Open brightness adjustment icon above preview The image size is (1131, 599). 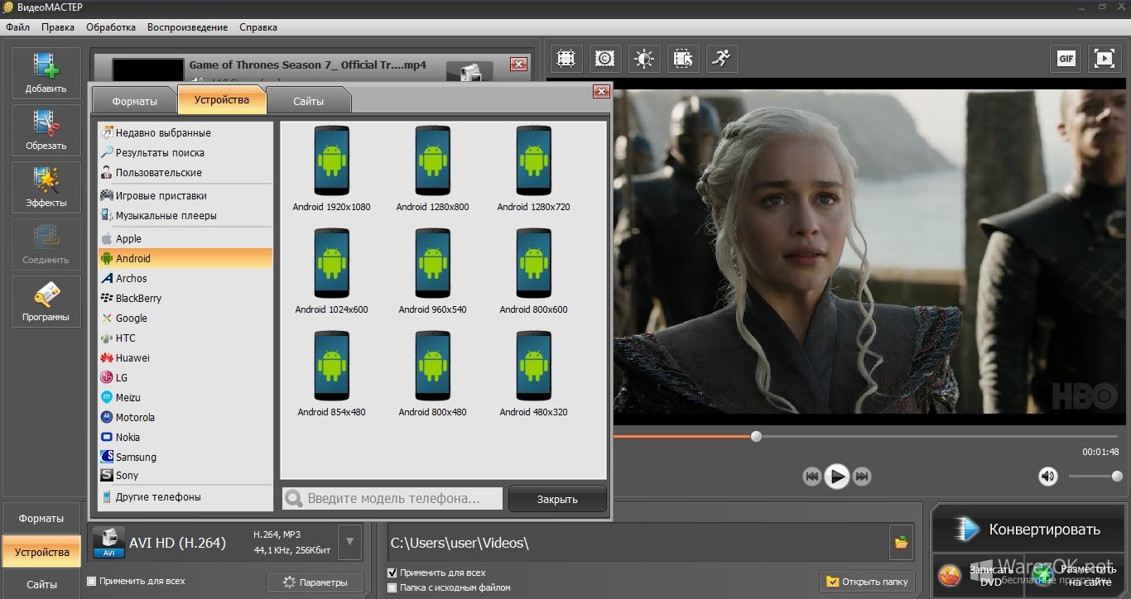[644, 59]
